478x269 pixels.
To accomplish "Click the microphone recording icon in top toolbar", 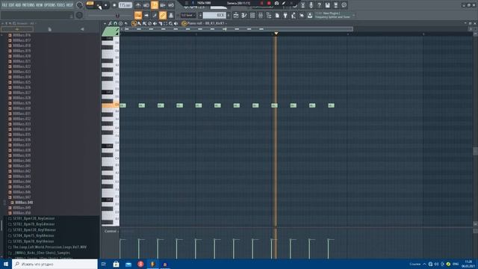I will pos(311,5).
